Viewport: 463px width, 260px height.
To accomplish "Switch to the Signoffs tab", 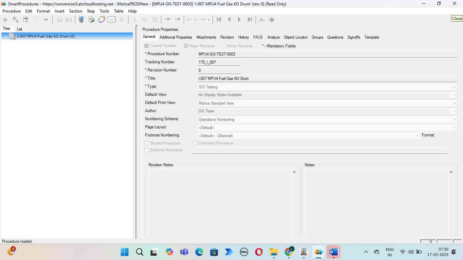I will click(354, 37).
